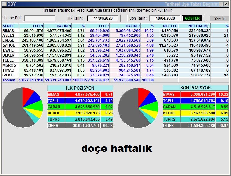This screenshot has width=231, height=176.
Task: Close the DBY window
Action: pyautogui.click(x=226, y=4)
